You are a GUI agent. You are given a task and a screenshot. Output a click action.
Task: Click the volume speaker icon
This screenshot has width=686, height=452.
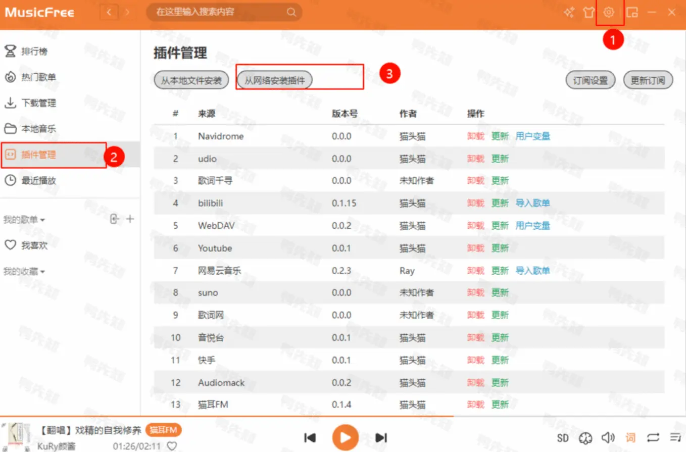(608, 438)
